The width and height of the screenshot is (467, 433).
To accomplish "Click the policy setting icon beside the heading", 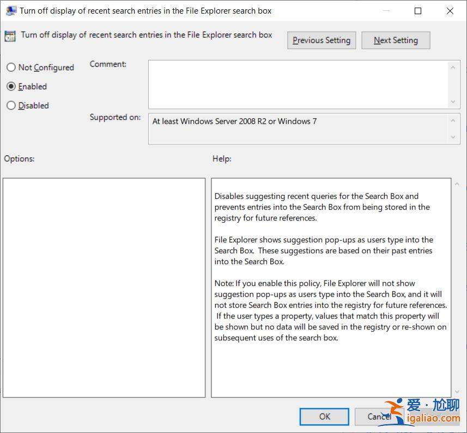I will tap(10, 36).
